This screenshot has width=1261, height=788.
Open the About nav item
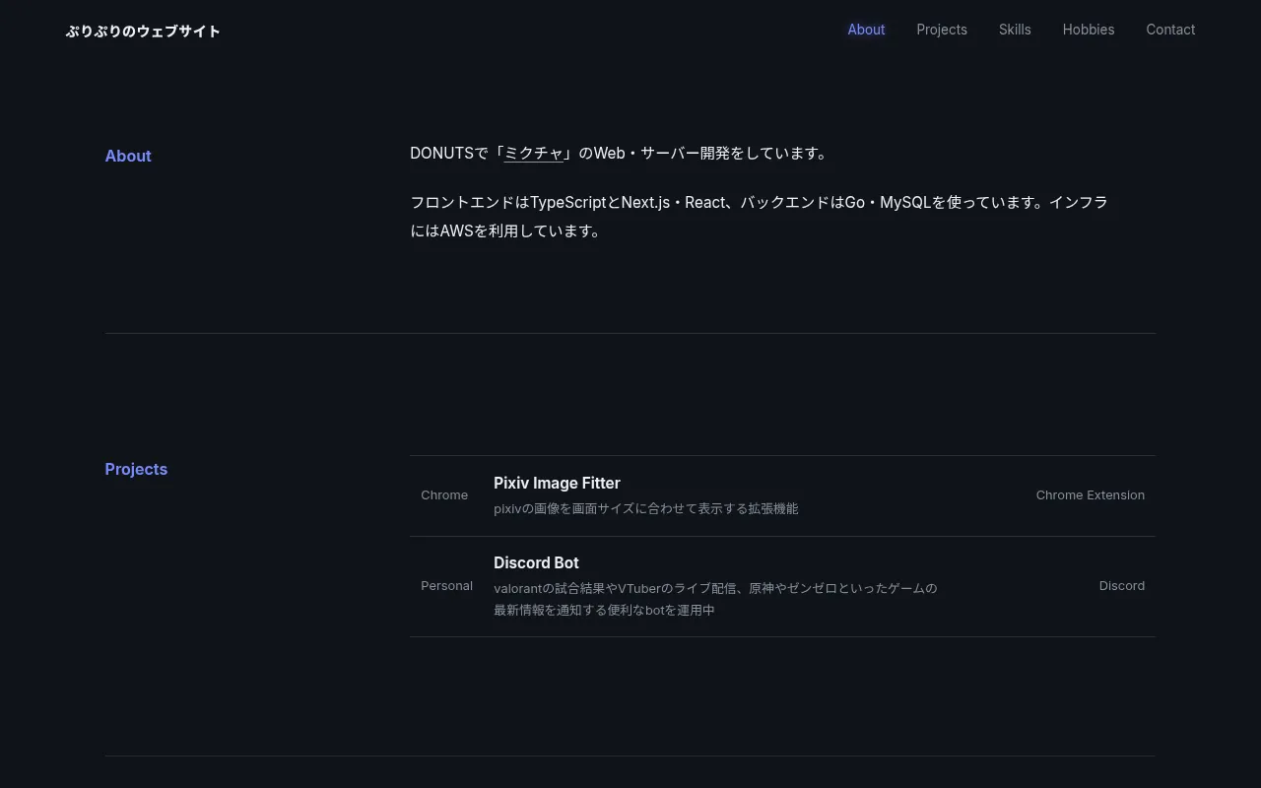866,30
